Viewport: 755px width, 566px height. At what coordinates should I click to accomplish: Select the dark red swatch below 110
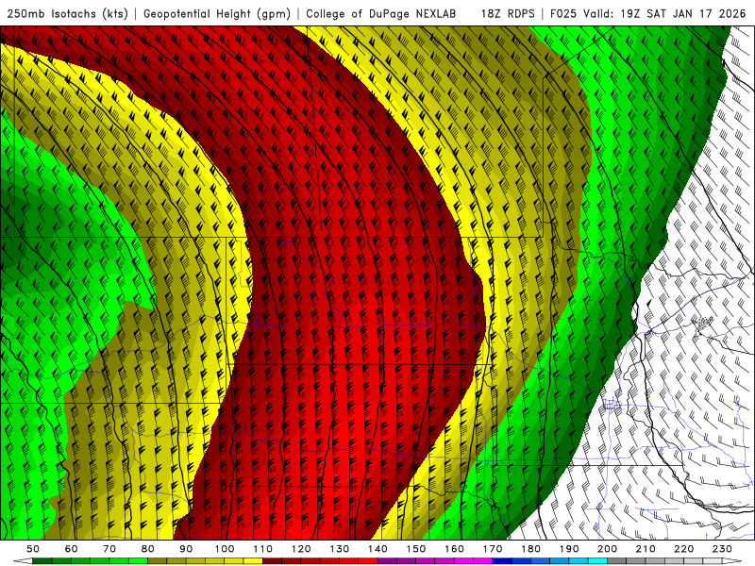pos(272,561)
